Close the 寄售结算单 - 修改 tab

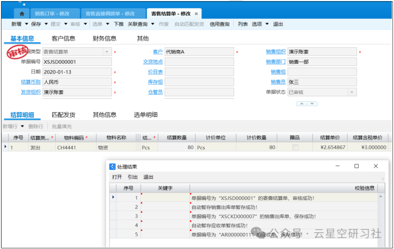pos(196,14)
